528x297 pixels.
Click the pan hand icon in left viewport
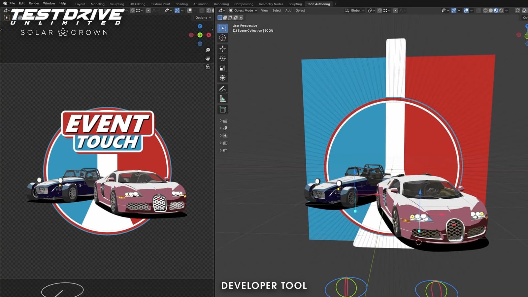[x=208, y=58]
